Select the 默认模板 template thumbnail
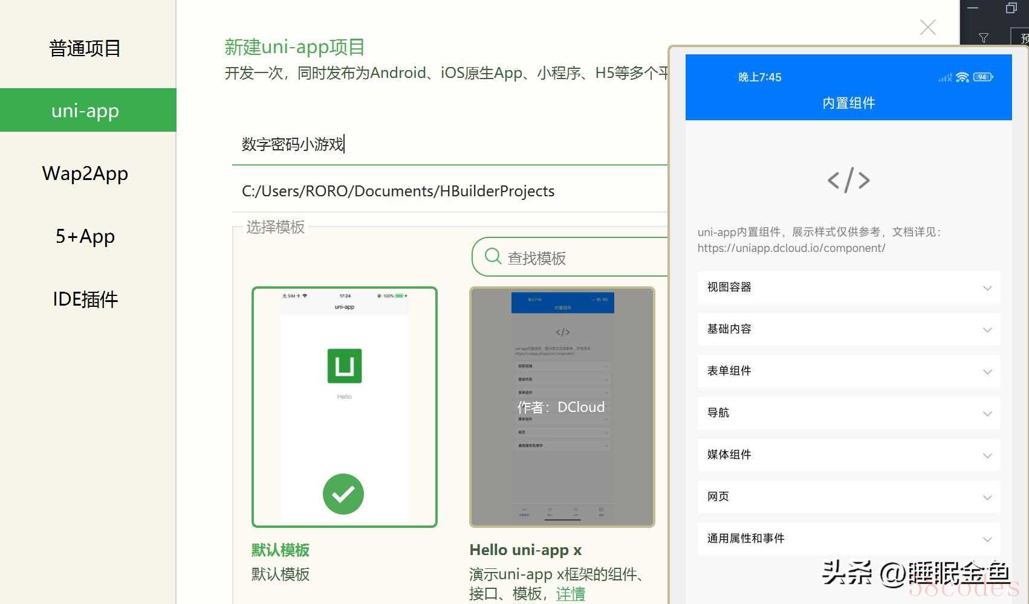This screenshot has width=1029, height=604. [x=344, y=406]
